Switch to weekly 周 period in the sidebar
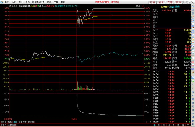This screenshot has height=127, width=195. (193, 106)
